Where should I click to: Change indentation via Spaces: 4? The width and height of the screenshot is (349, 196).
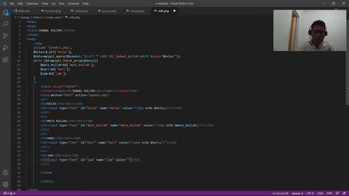point(297,193)
